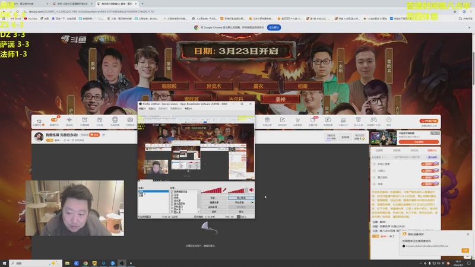
Task: Click the highlighted 姜神 name plate
Action: click(x=280, y=99)
